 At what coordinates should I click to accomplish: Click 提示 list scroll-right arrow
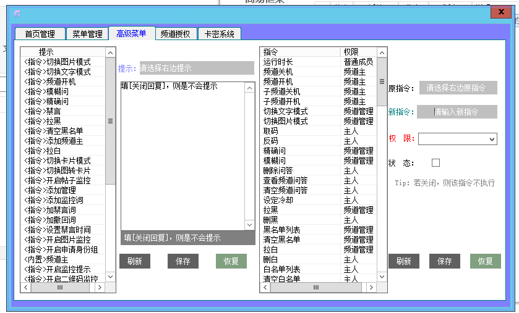[100, 287]
